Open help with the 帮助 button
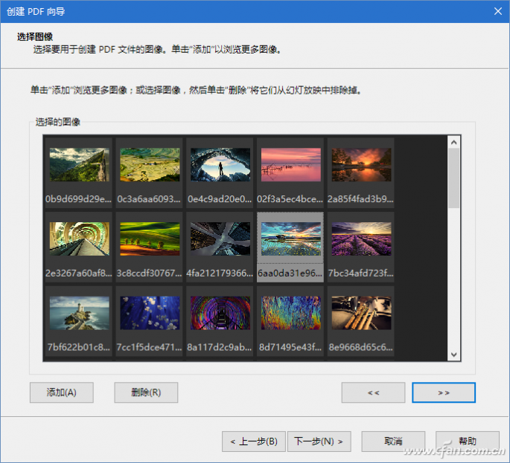The width and height of the screenshot is (510, 463). tap(468, 441)
